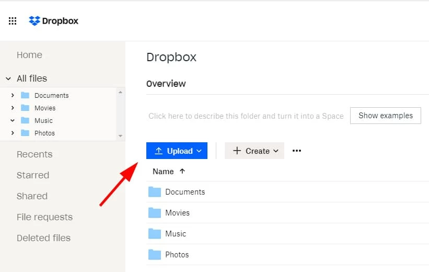Open the app grid launcher icon

click(x=13, y=21)
